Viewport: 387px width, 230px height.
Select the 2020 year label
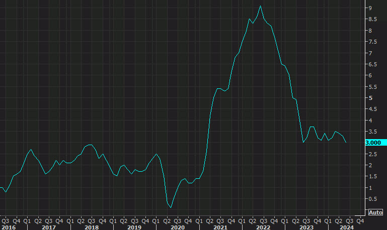pos(177,227)
